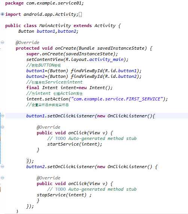Click the button2=(Button) findViewById line
The image size is (188, 214).
click(x=84, y=76)
